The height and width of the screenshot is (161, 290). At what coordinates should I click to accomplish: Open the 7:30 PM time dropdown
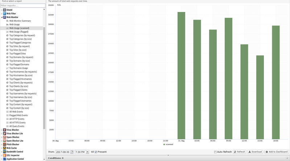click(88, 152)
